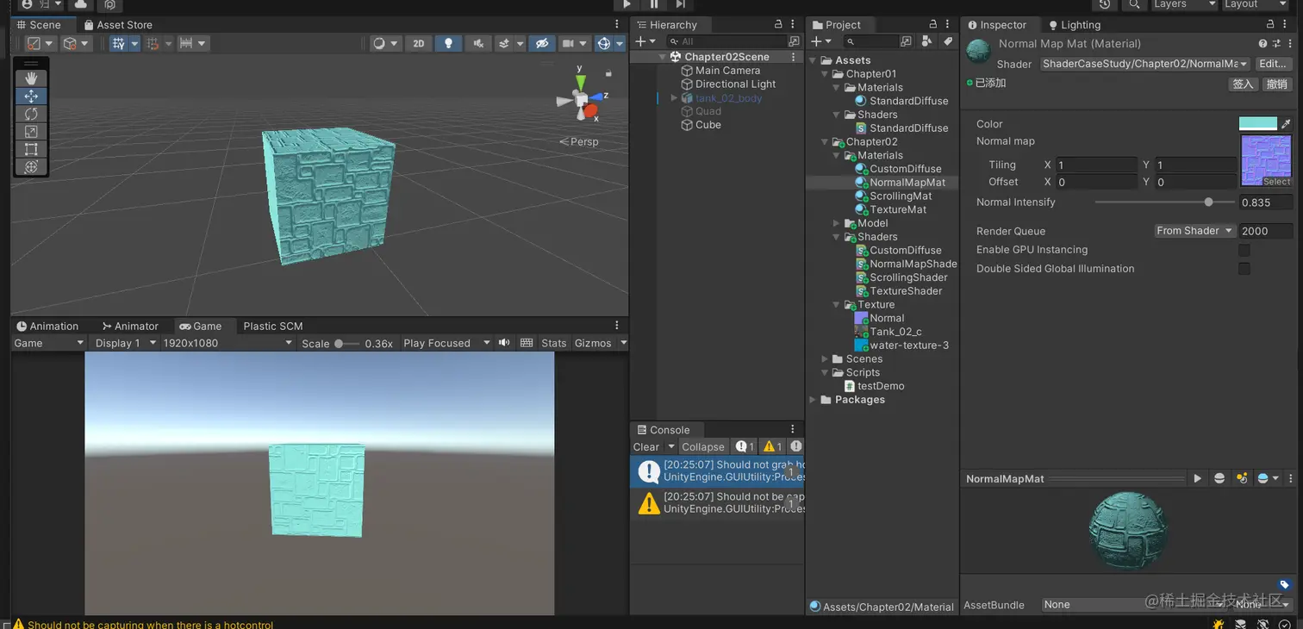Clear the Console messages

[646, 446]
